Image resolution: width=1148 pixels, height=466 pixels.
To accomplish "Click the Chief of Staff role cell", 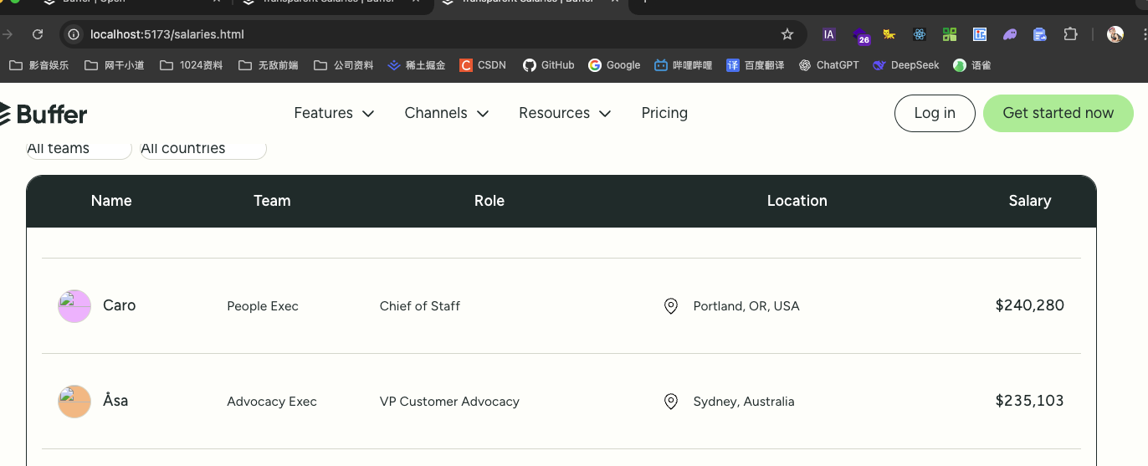I will 420,306.
